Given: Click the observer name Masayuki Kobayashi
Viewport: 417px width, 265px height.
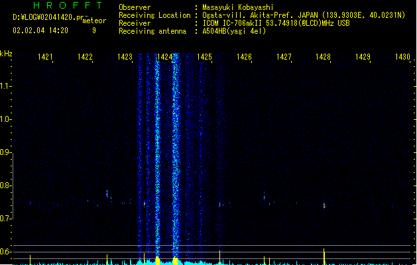Looking at the screenshot, I should 237,7.
